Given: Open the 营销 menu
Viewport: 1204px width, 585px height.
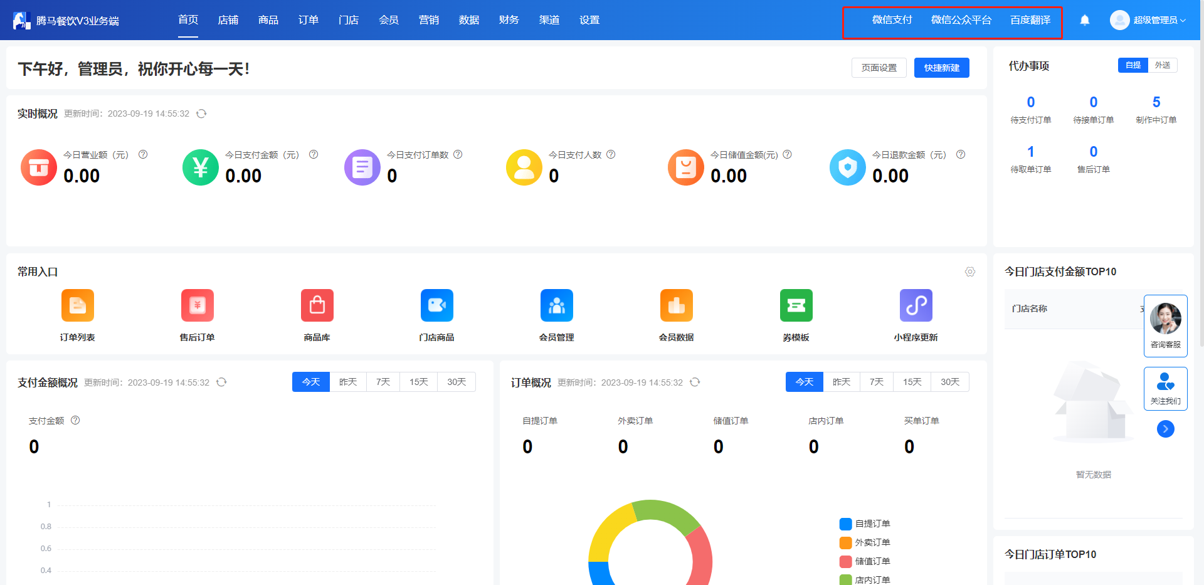Looking at the screenshot, I should point(429,20).
